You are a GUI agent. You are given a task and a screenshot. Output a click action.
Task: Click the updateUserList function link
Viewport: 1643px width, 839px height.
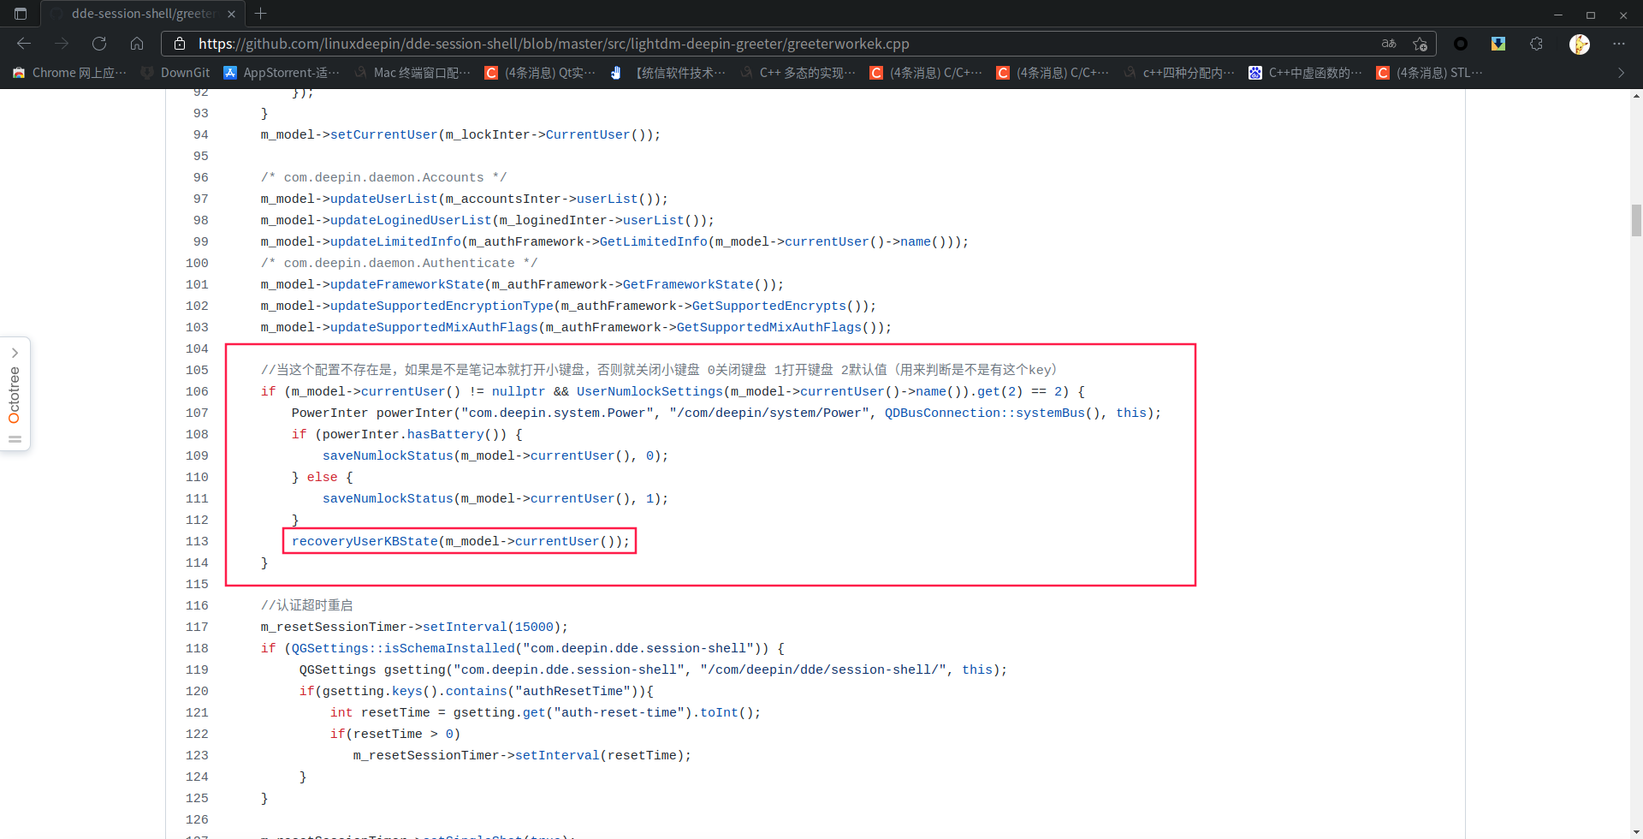384,199
